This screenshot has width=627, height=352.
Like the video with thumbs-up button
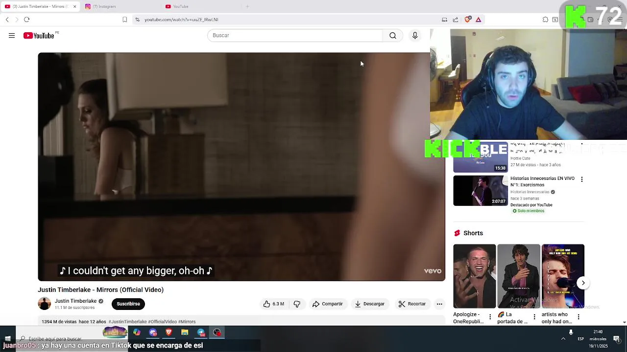pyautogui.click(x=274, y=304)
